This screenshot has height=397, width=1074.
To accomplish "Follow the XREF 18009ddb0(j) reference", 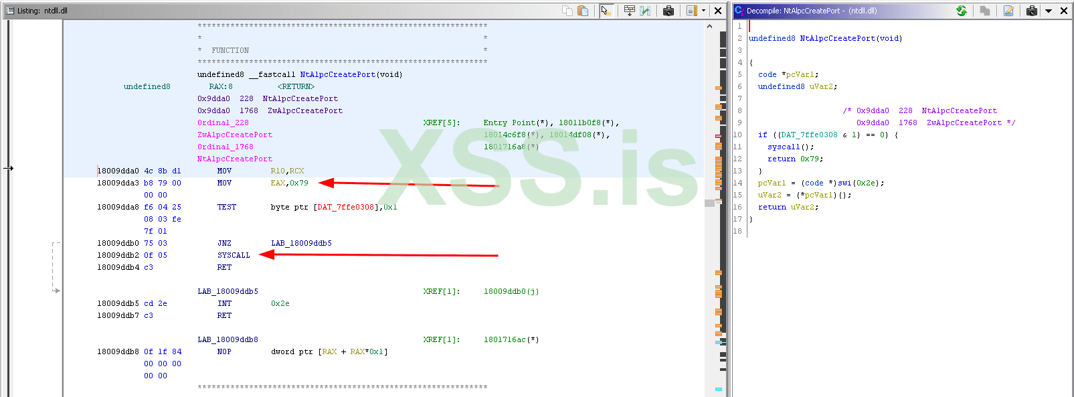I will [x=511, y=291].
